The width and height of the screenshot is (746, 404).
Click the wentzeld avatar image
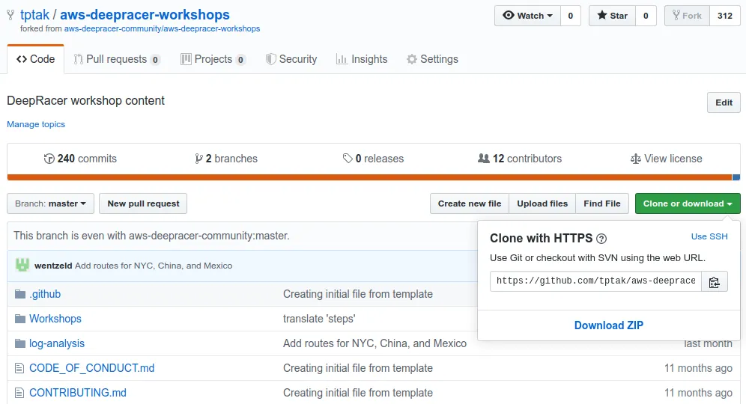click(22, 265)
